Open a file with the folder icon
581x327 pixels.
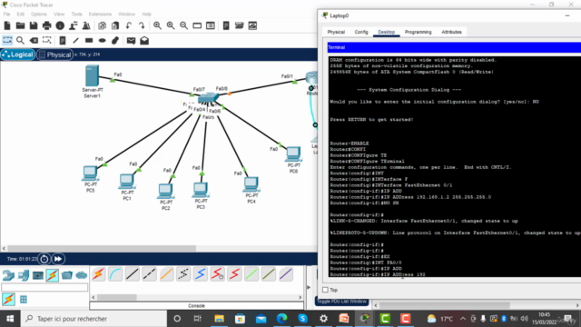pos(20,25)
